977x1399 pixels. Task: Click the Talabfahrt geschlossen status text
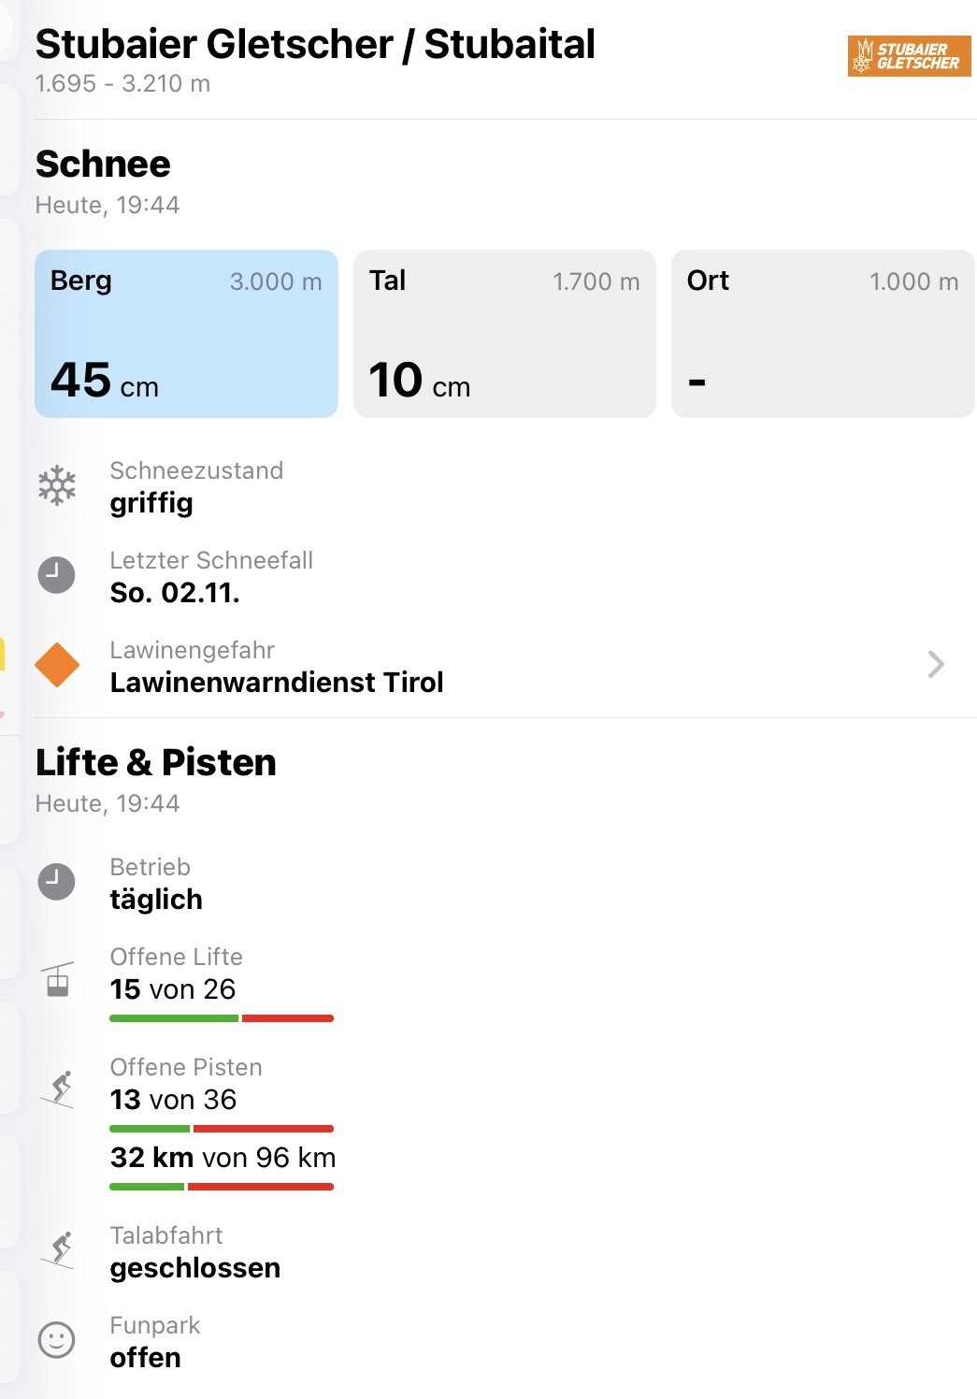tap(195, 1268)
